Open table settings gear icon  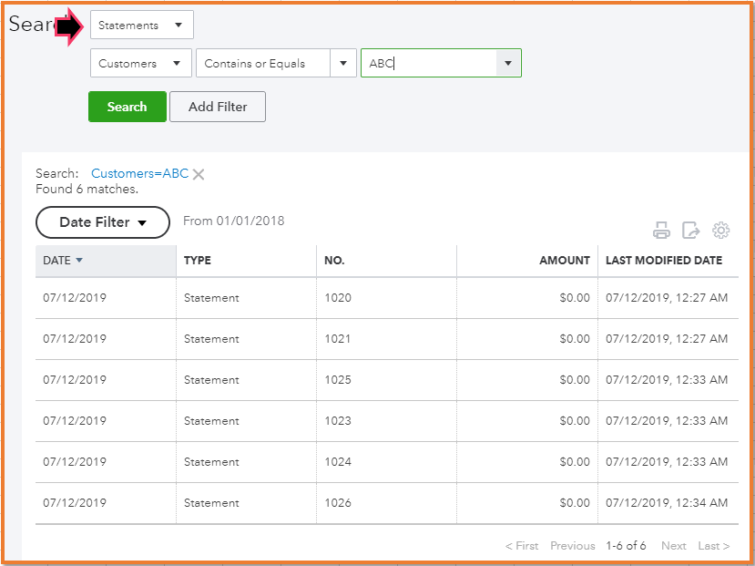[x=720, y=230]
